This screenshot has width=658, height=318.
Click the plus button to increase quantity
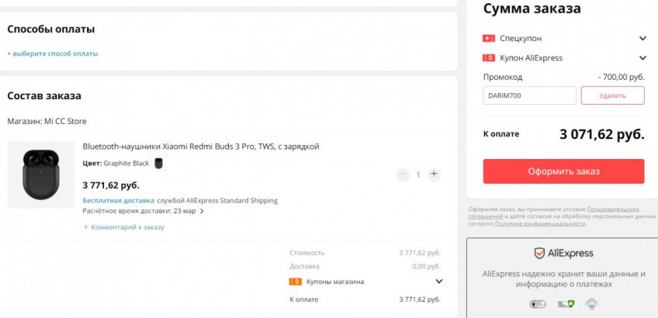(x=434, y=175)
